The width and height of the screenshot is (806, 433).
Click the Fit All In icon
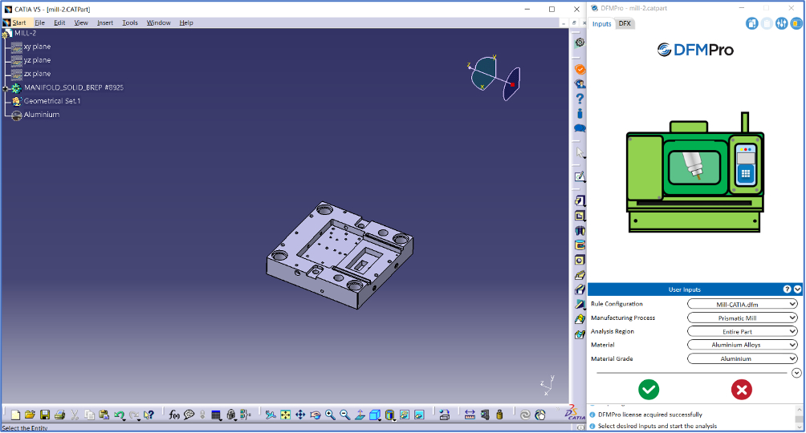(x=285, y=415)
